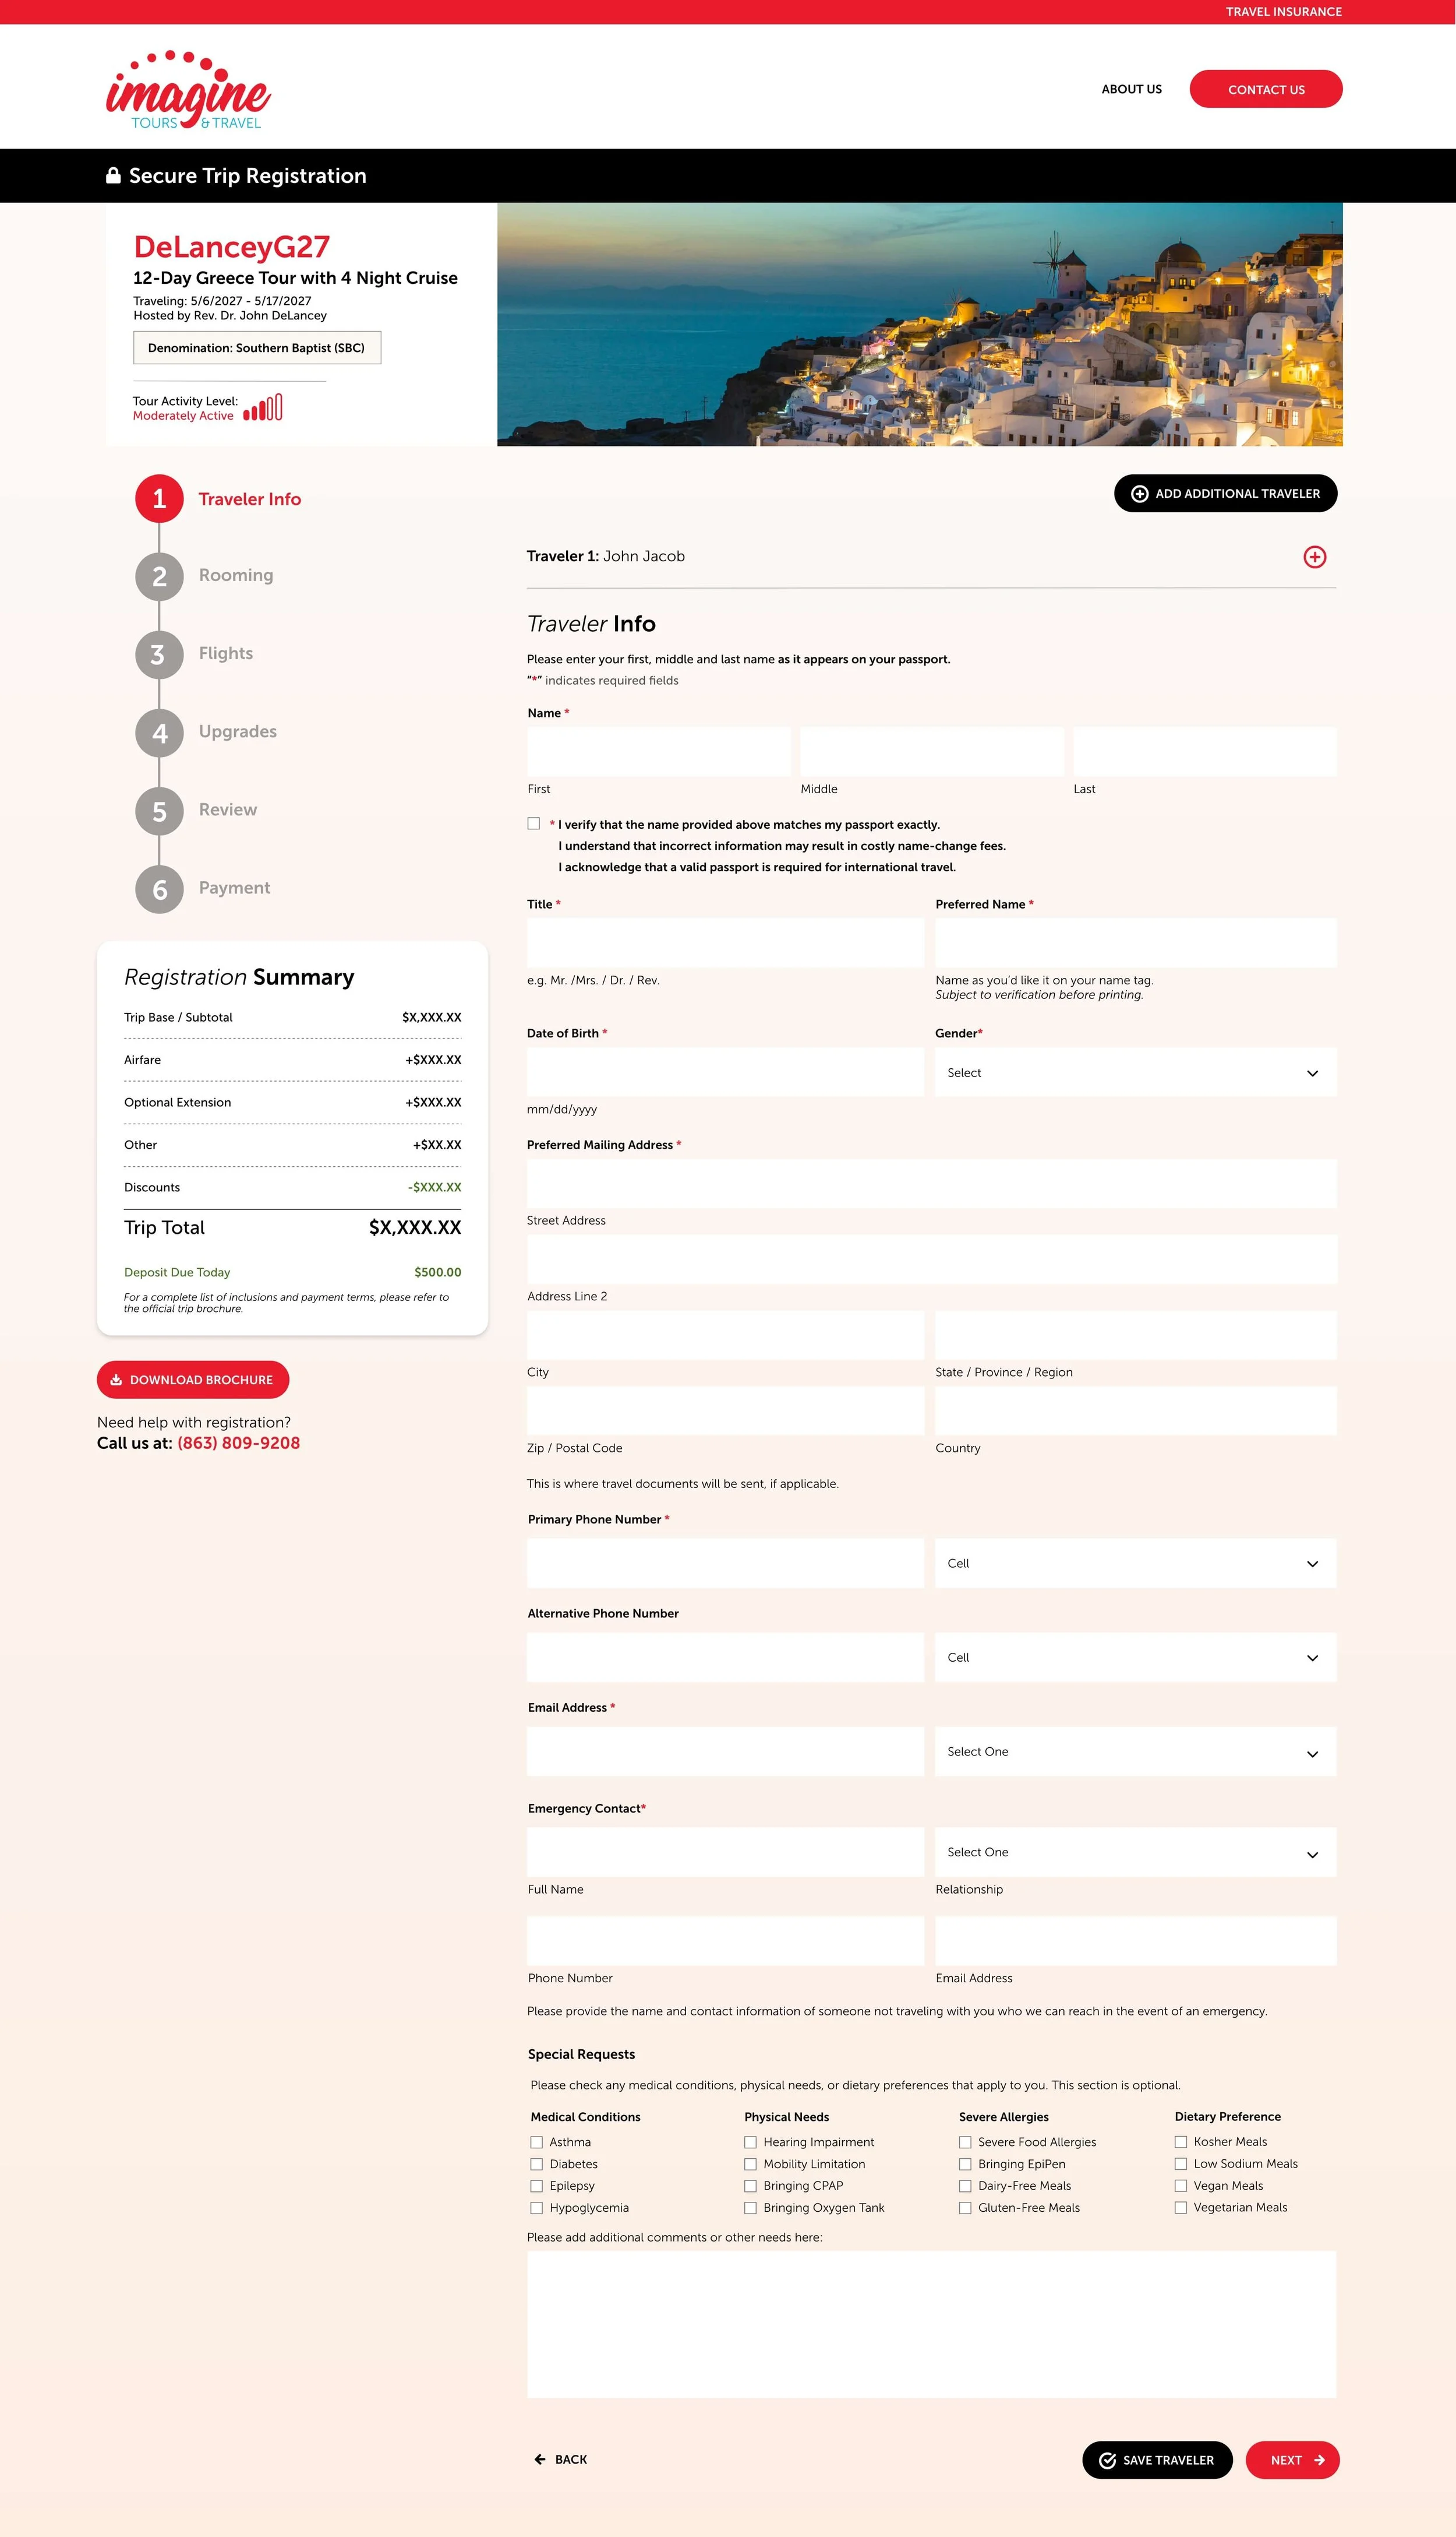
Task: Focus the Last name input field
Action: point(1205,751)
